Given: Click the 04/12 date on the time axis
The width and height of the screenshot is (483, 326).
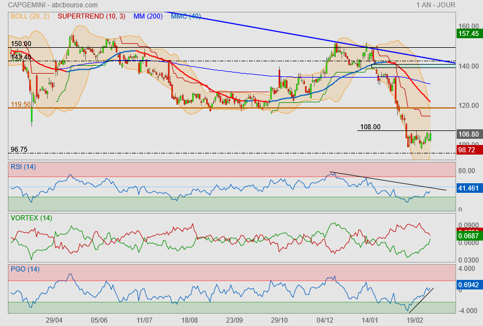Looking at the screenshot, I should (x=325, y=320).
